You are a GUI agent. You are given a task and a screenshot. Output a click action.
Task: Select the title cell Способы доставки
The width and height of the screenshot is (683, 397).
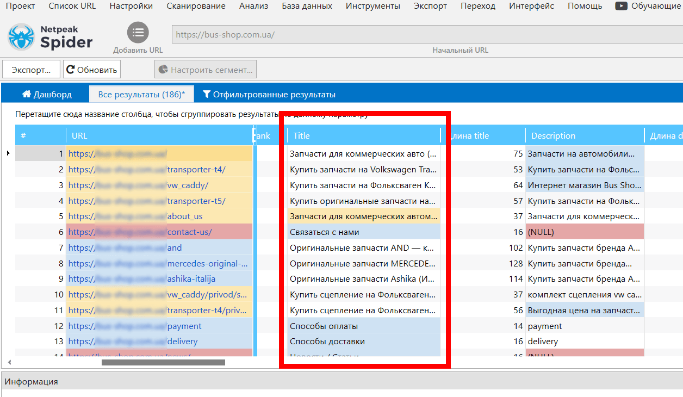364,341
